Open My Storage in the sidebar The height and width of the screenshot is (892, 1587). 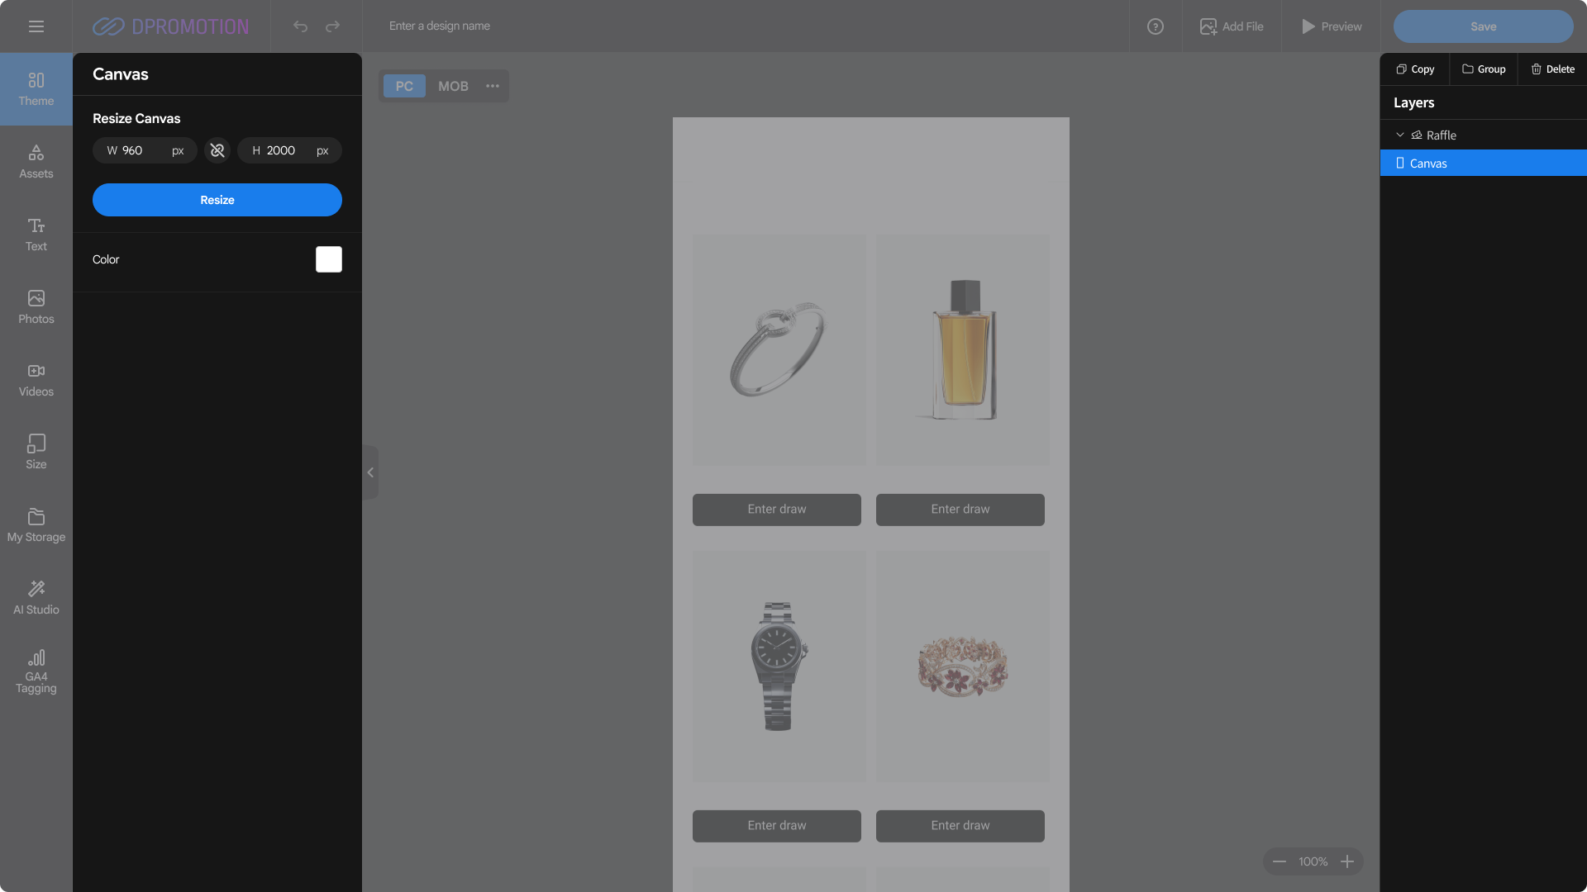(36, 525)
